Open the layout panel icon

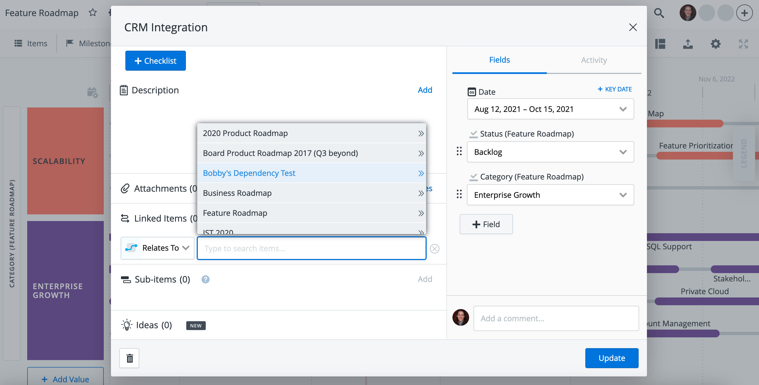[660, 44]
